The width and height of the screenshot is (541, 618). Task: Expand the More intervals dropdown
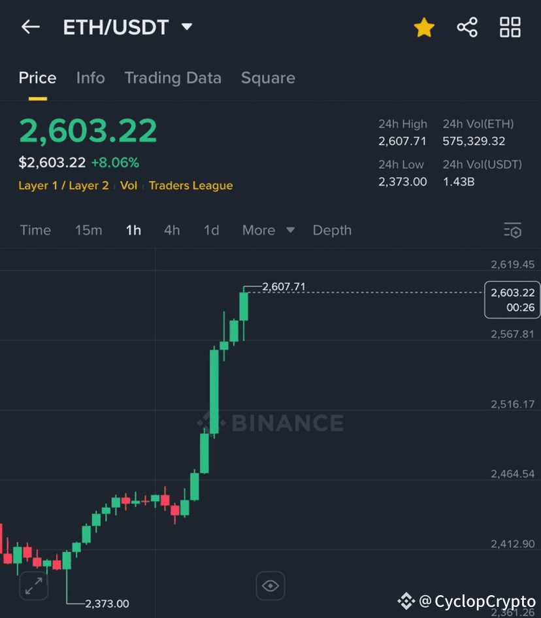click(269, 230)
